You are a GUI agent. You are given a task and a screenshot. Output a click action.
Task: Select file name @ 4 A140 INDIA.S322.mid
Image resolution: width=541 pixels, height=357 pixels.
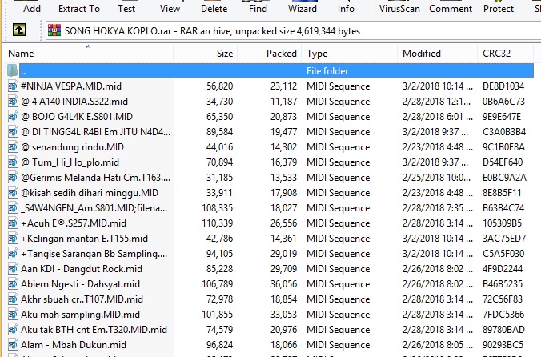(74, 101)
